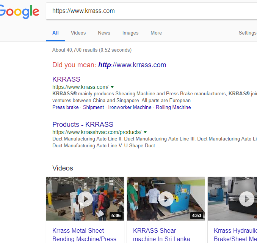The image size is (257, 243).
Task: Follow the 'Did you mean http://www.krrass.com' suggestion
Action: click(132, 65)
